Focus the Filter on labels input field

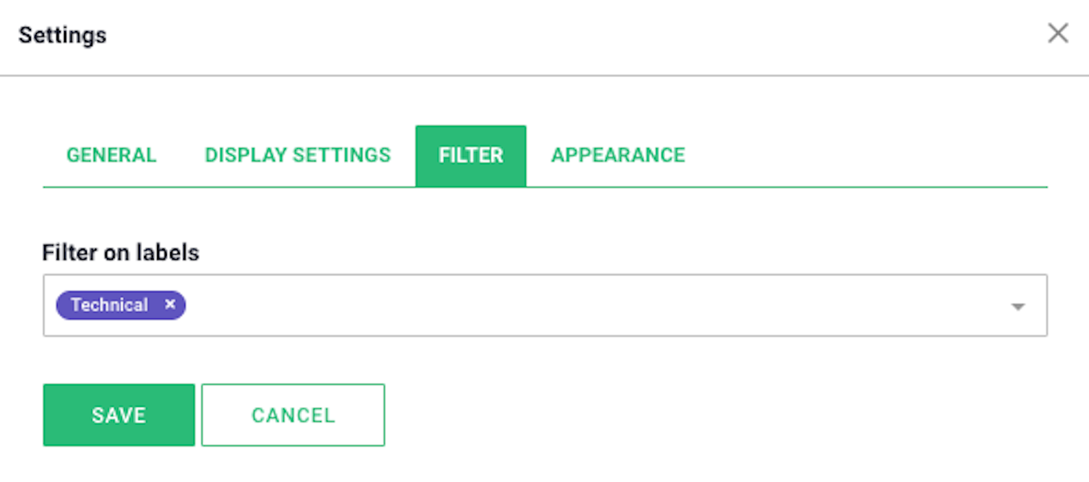545,305
